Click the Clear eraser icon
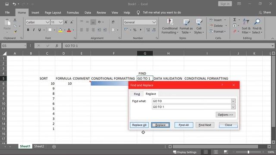 pyautogui.click(x=235, y=31)
